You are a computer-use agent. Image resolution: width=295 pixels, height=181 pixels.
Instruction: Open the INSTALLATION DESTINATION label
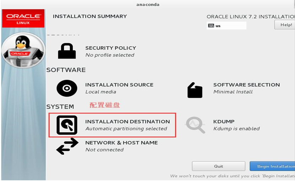tap(127, 121)
